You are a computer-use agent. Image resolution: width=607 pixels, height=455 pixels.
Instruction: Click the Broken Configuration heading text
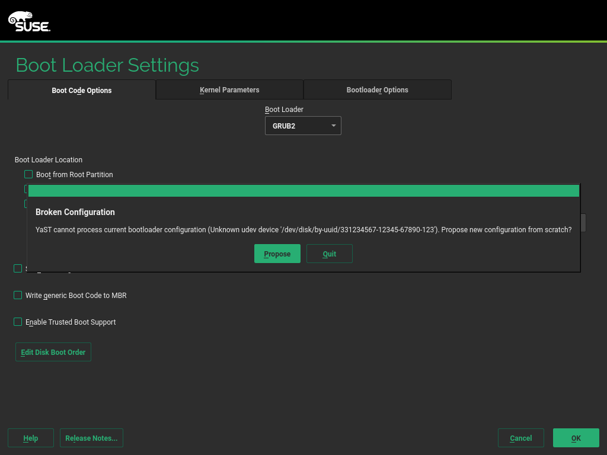point(75,212)
